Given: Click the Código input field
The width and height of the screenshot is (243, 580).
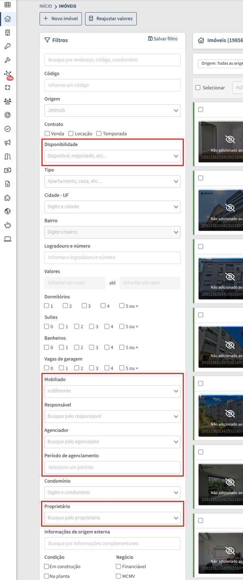Looking at the screenshot, I should tap(112, 85).
